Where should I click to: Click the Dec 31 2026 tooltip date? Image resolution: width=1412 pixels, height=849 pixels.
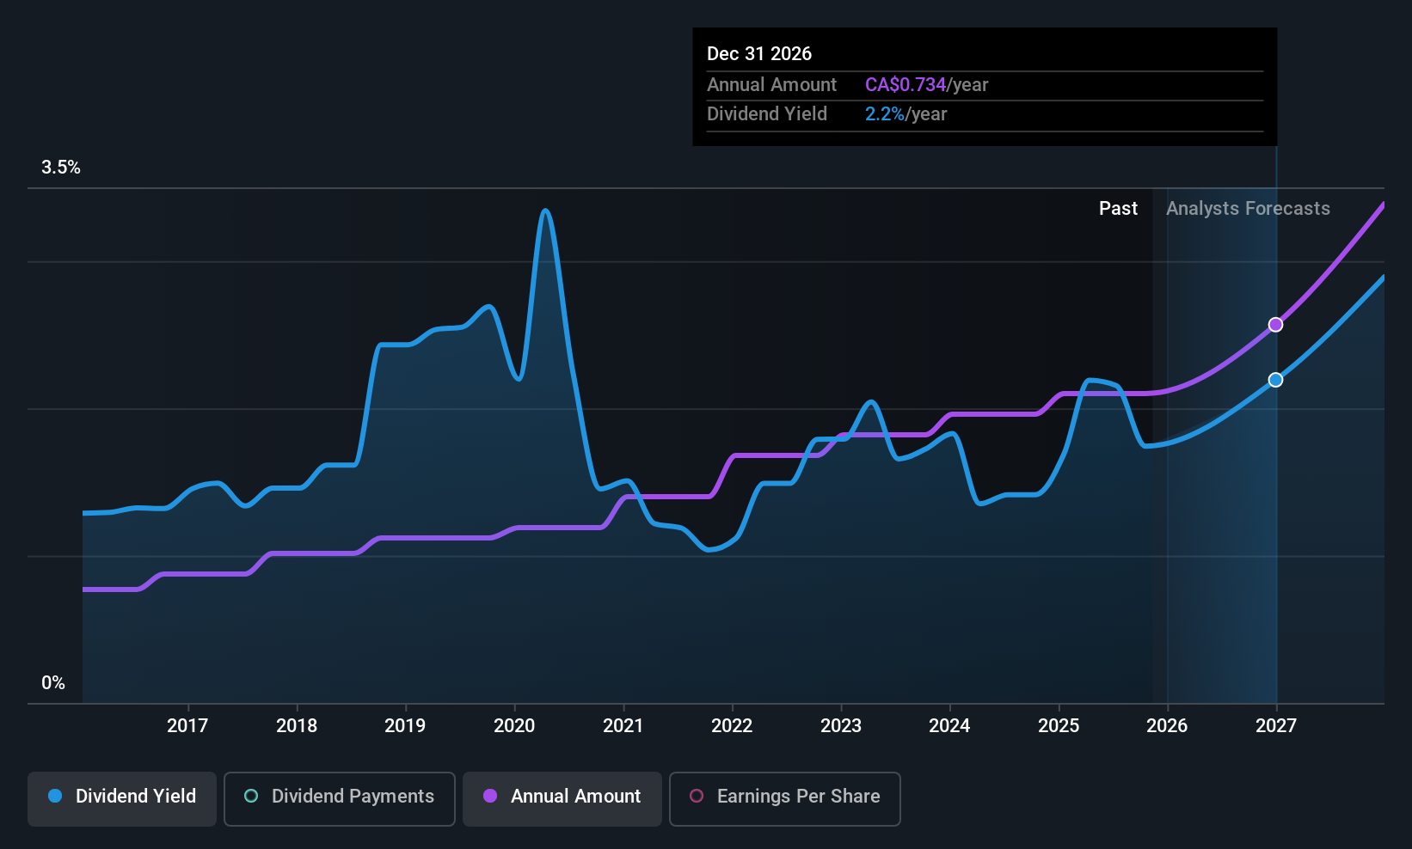click(x=759, y=54)
